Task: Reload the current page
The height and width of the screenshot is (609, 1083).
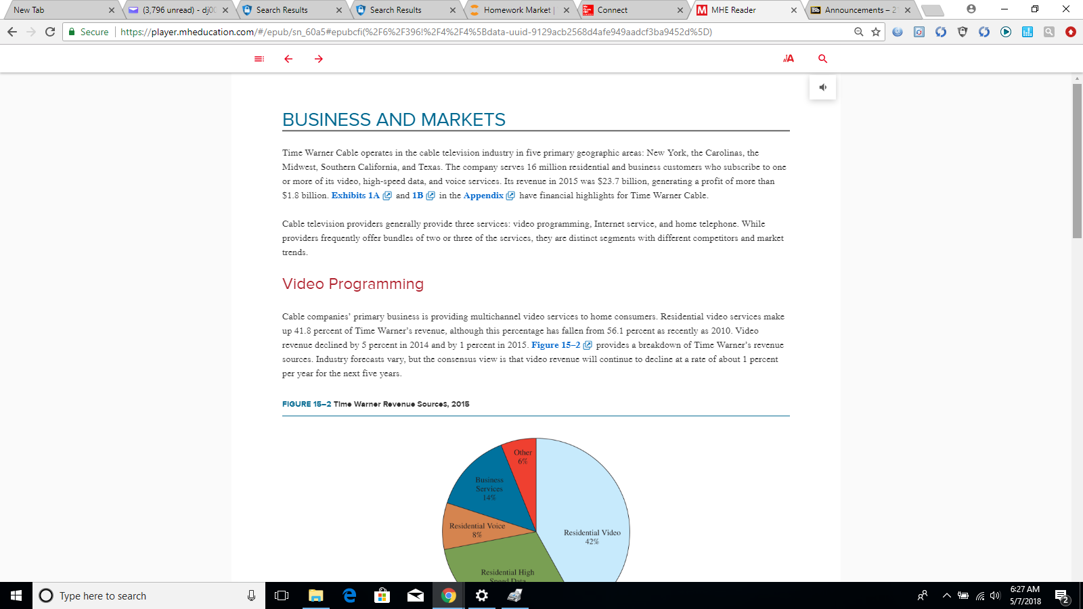Action: [50, 32]
